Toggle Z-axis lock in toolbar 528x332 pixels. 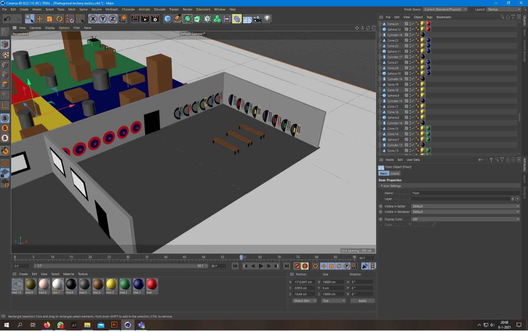pyautogui.click(x=112, y=19)
